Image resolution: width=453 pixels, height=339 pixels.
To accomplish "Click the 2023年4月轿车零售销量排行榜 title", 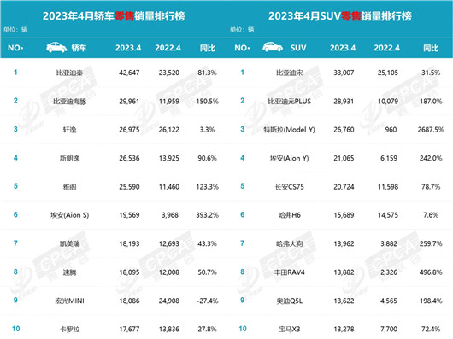I will pos(114,16).
